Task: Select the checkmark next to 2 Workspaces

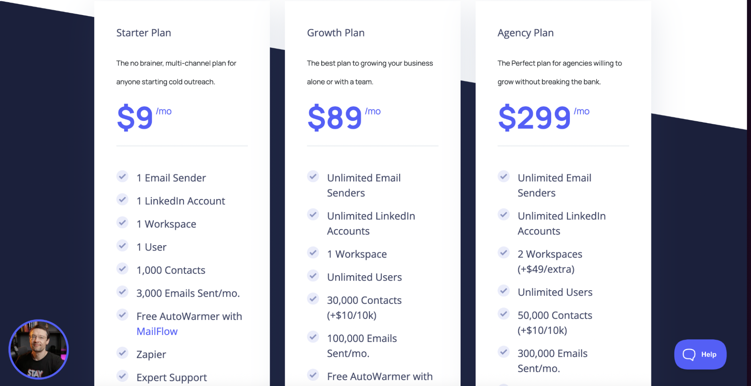Action: [503, 253]
